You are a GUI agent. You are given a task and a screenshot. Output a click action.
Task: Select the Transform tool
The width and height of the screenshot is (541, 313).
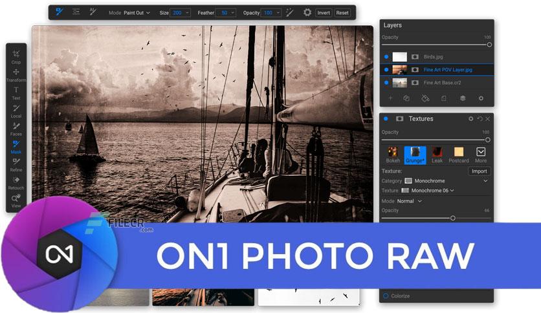tap(16, 75)
